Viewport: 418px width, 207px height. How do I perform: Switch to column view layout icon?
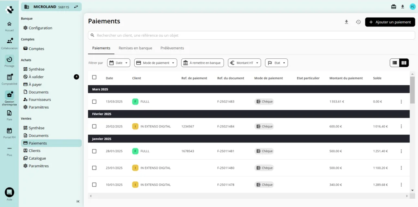coord(404,62)
